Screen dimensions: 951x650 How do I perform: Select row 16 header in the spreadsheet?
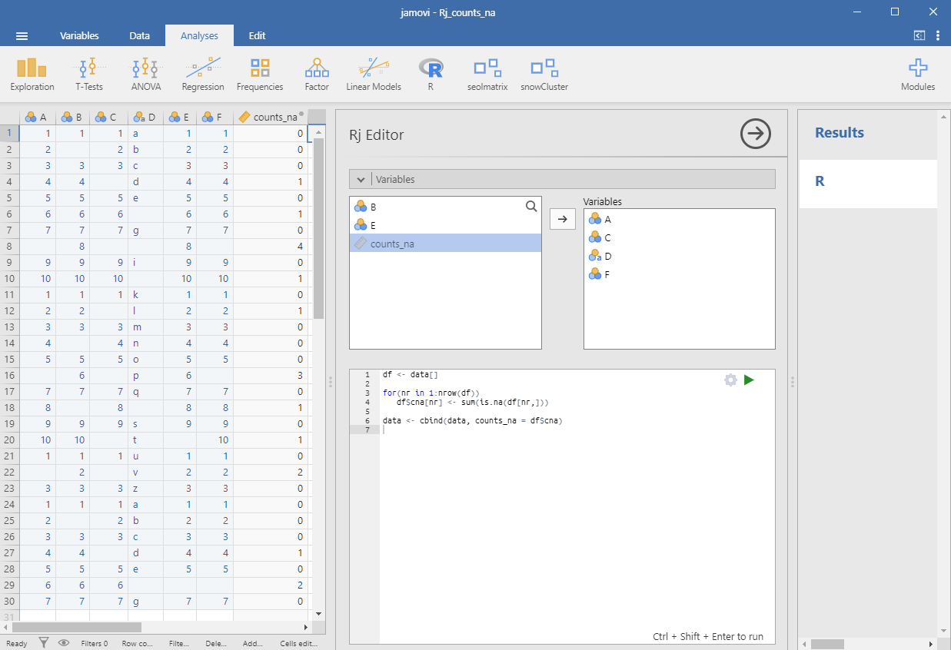pyautogui.click(x=9, y=375)
